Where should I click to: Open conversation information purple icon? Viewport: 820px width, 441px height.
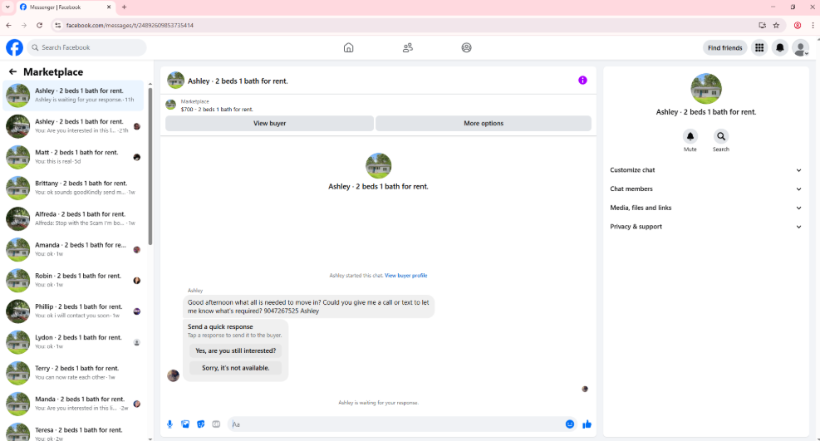pos(582,80)
